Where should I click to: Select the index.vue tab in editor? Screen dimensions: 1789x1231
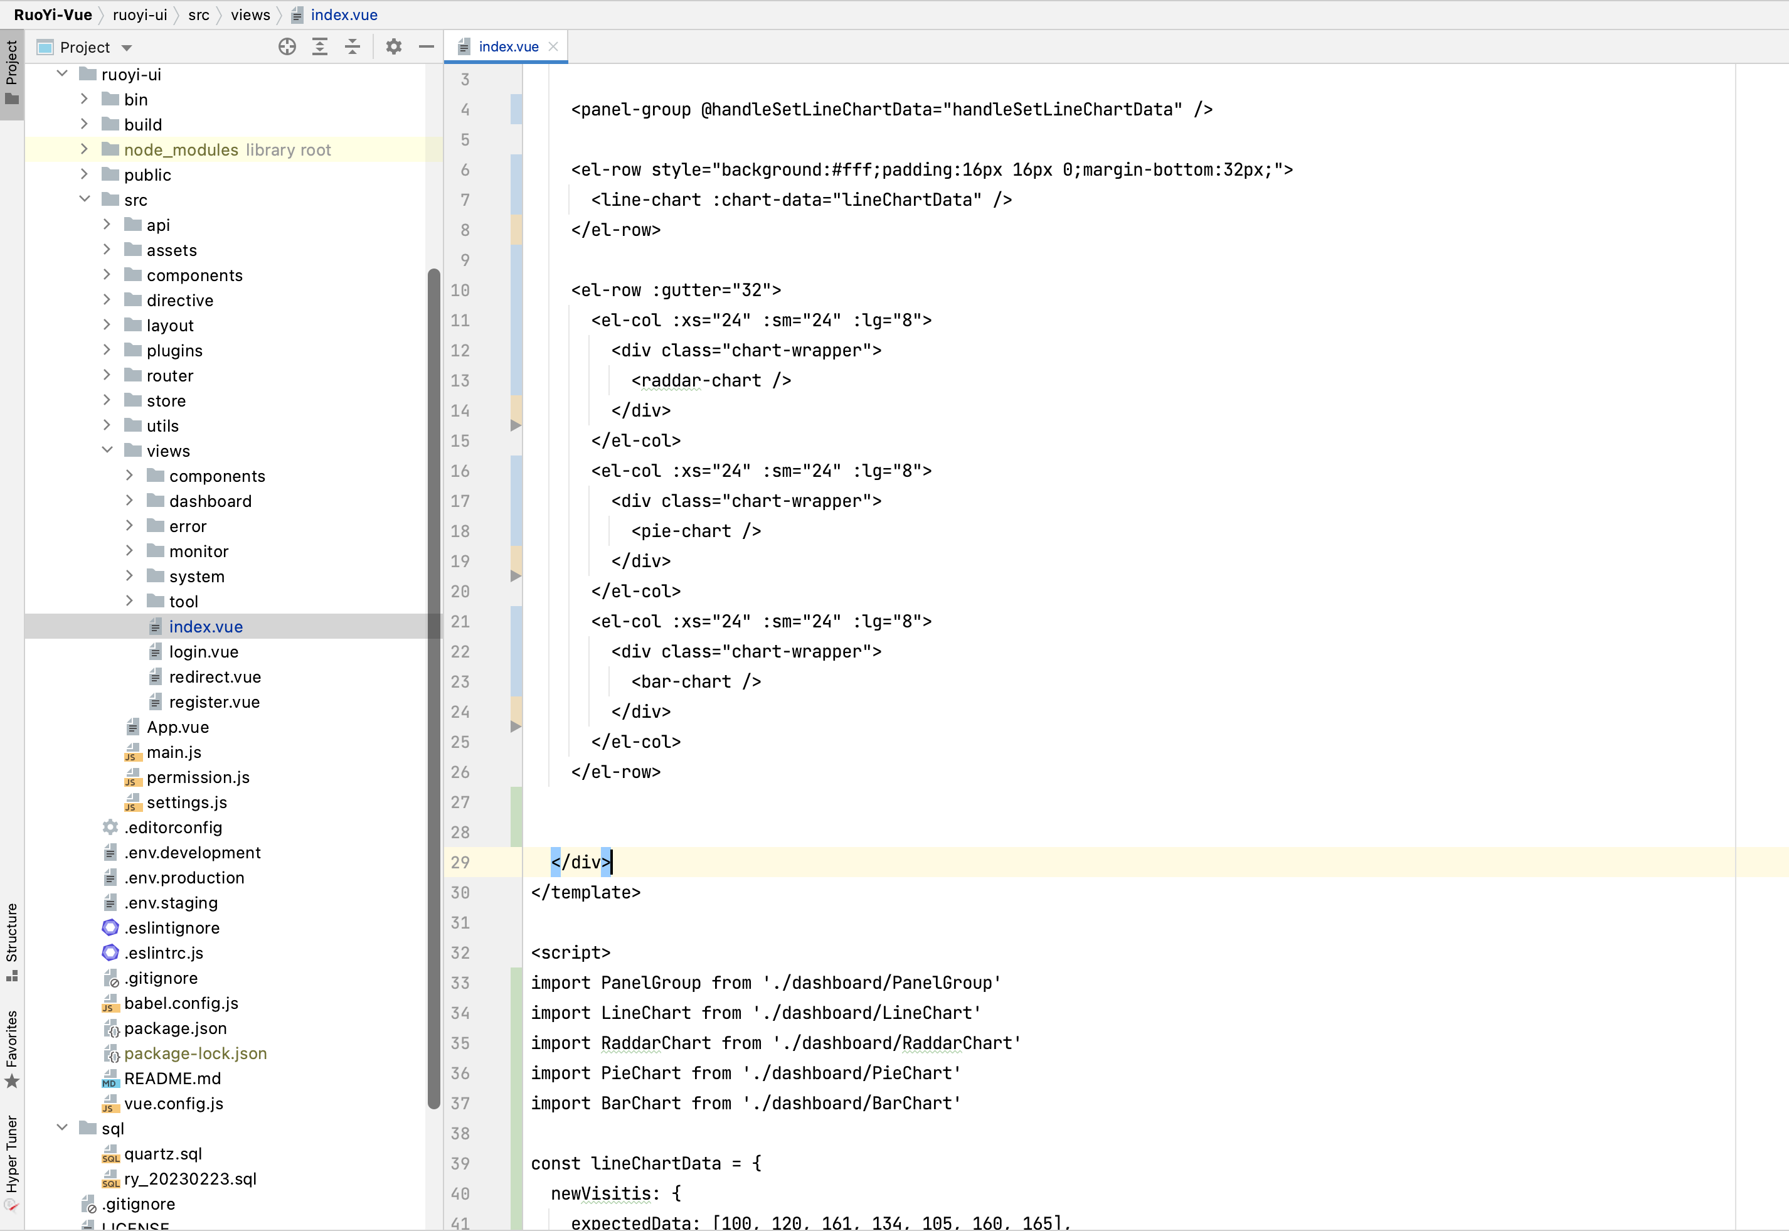pos(509,46)
